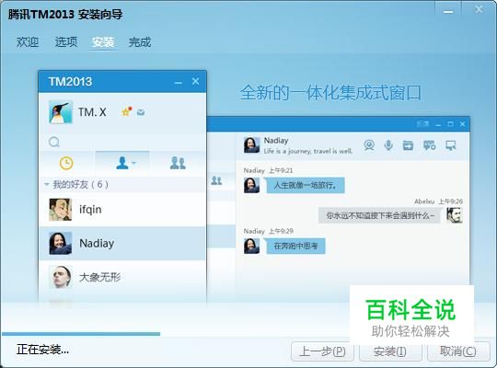Start video call via webcam icon
The height and width of the screenshot is (368, 497).
tap(369, 145)
